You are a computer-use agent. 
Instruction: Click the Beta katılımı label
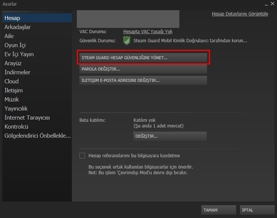click(x=92, y=120)
